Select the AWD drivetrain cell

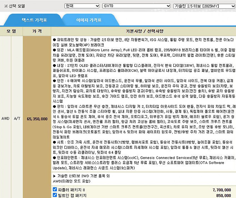pyautogui.click(x=5, y=119)
